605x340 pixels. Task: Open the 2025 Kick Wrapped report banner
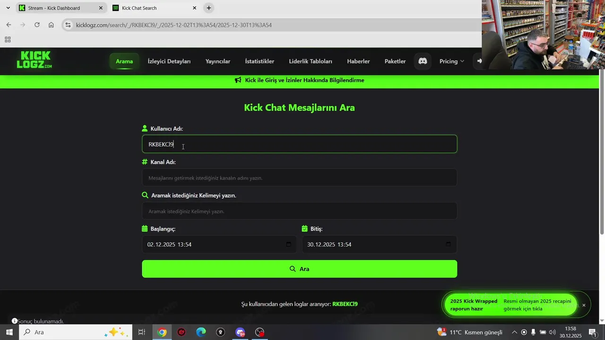pos(510,305)
